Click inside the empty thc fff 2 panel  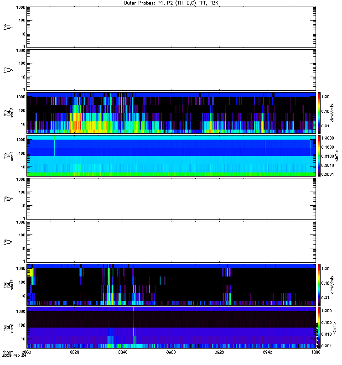click(171, 242)
